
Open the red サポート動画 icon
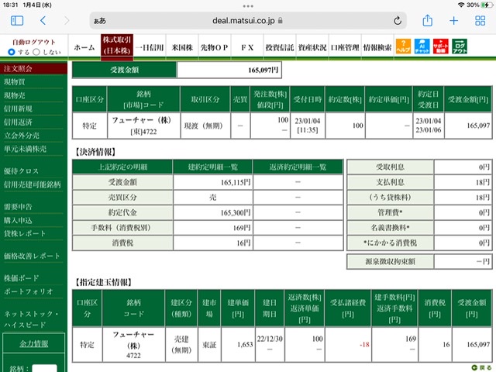[441, 46]
